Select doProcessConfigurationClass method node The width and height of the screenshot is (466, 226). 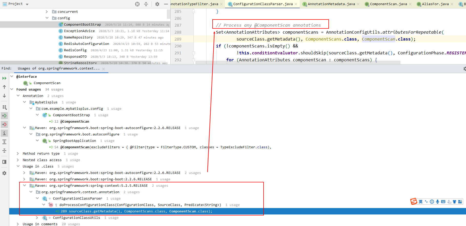[140, 205]
